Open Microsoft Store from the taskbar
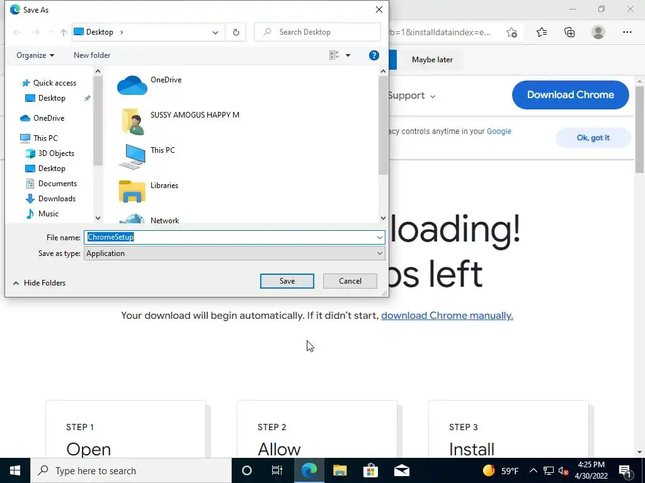The height and width of the screenshot is (483, 645). point(370,470)
